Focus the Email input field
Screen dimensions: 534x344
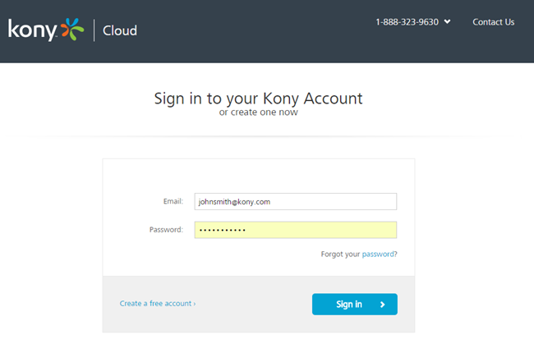[295, 201]
